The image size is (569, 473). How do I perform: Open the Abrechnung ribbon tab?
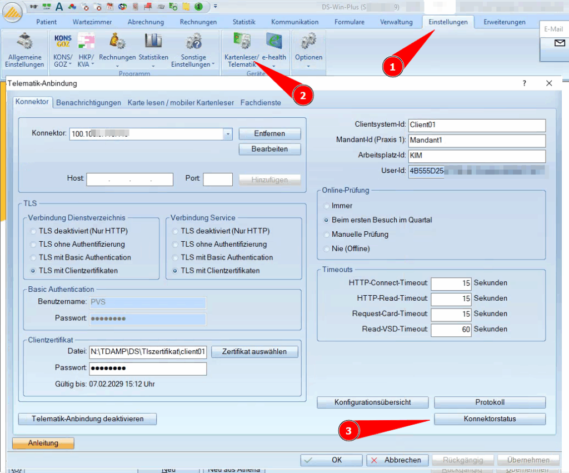point(146,22)
